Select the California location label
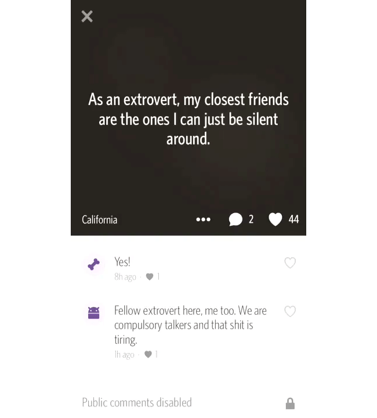This screenshot has height=418, width=377. pyautogui.click(x=99, y=219)
